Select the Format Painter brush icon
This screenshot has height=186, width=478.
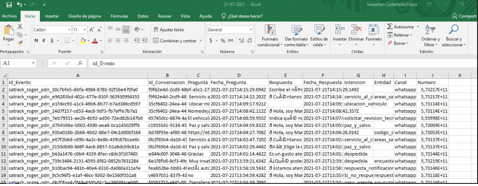[x=20, y=43]
